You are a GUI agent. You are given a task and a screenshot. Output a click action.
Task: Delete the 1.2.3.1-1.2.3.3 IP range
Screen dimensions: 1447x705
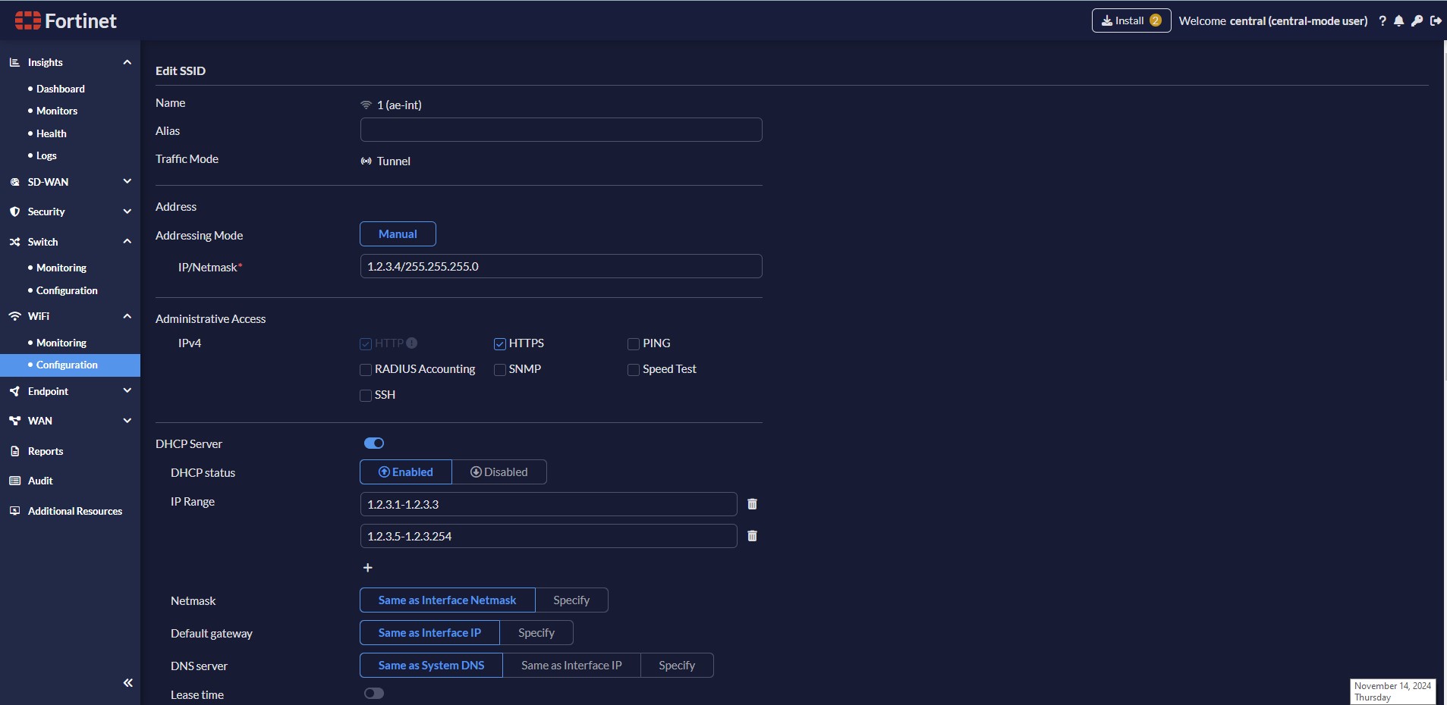[751, 503]
